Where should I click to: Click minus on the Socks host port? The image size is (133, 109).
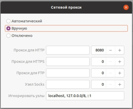point(110,84)
